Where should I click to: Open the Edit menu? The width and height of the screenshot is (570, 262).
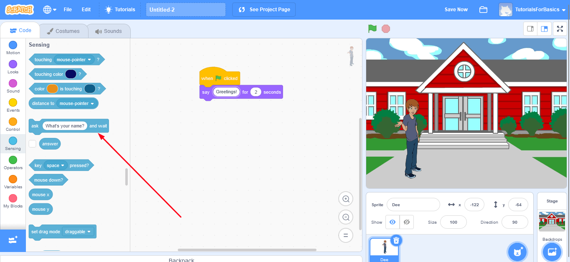tap(86, 10)
